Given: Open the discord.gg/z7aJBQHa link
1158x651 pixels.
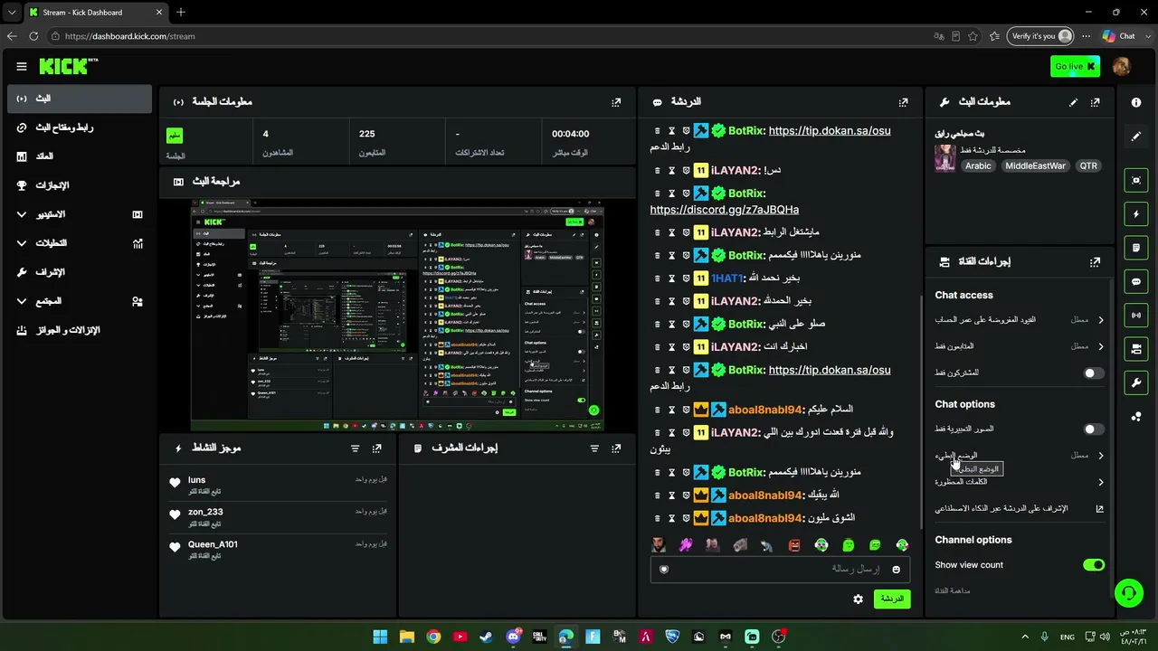Looking at the screenshot, I should click(724, 210).
